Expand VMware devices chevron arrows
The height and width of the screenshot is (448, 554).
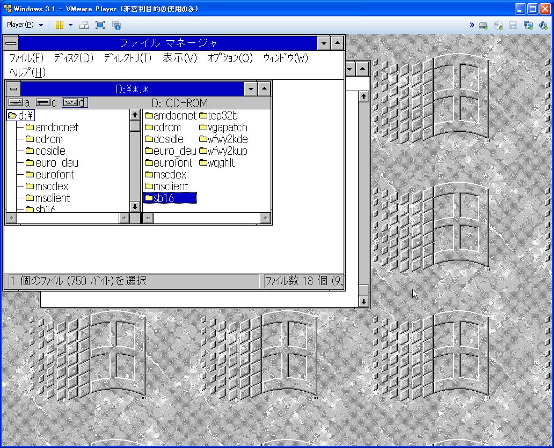point(472,25)
